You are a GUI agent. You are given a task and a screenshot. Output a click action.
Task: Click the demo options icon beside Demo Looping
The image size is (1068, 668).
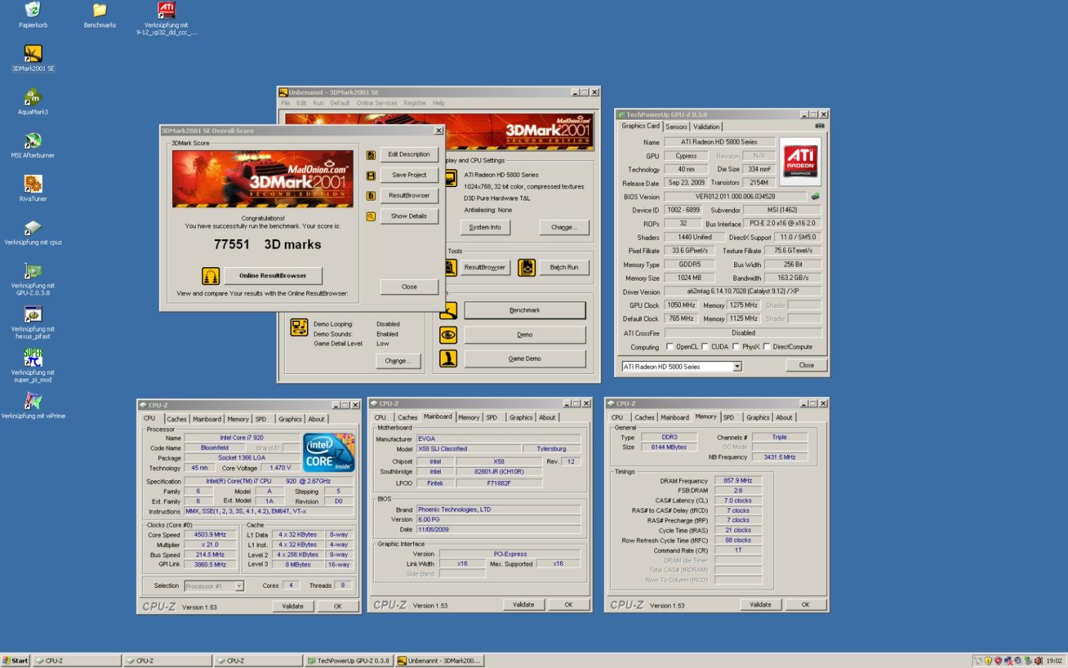299,327
